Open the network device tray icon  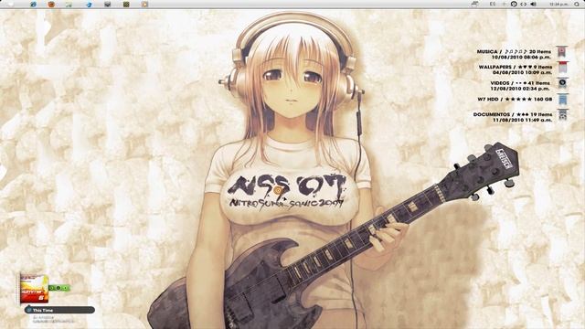[x=475, y=4]
